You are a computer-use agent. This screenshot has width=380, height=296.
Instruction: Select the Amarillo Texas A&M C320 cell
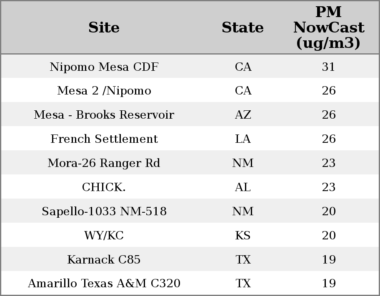[x=104, y=284]
